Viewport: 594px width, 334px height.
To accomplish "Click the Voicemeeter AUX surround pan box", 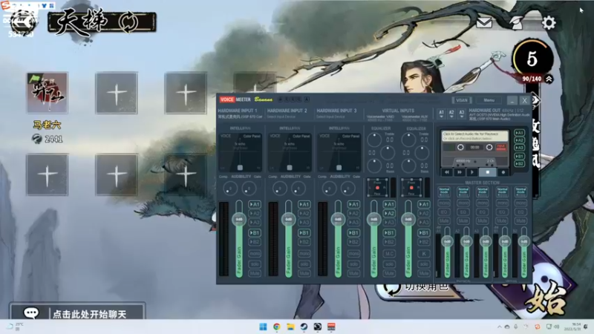I will 411,188.
